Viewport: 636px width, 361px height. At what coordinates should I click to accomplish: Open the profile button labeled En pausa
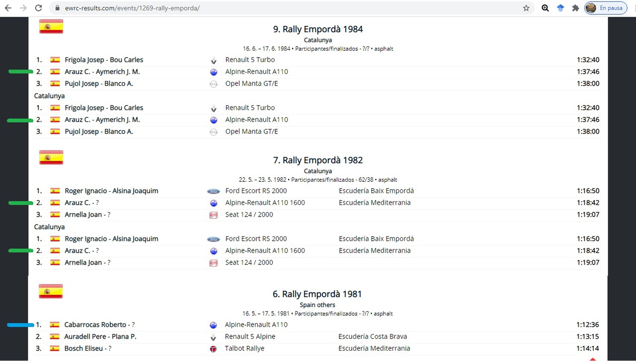(x=605, y=8)
